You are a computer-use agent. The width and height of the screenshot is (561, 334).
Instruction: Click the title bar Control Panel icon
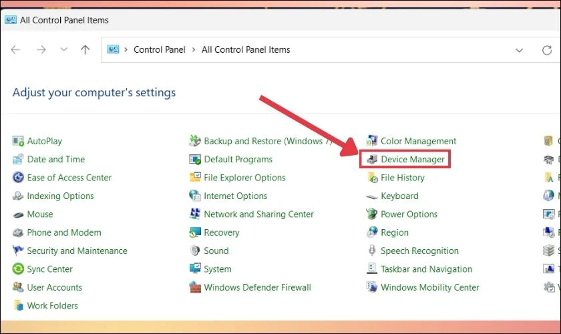pyautogui.click(x=11, y=19)
